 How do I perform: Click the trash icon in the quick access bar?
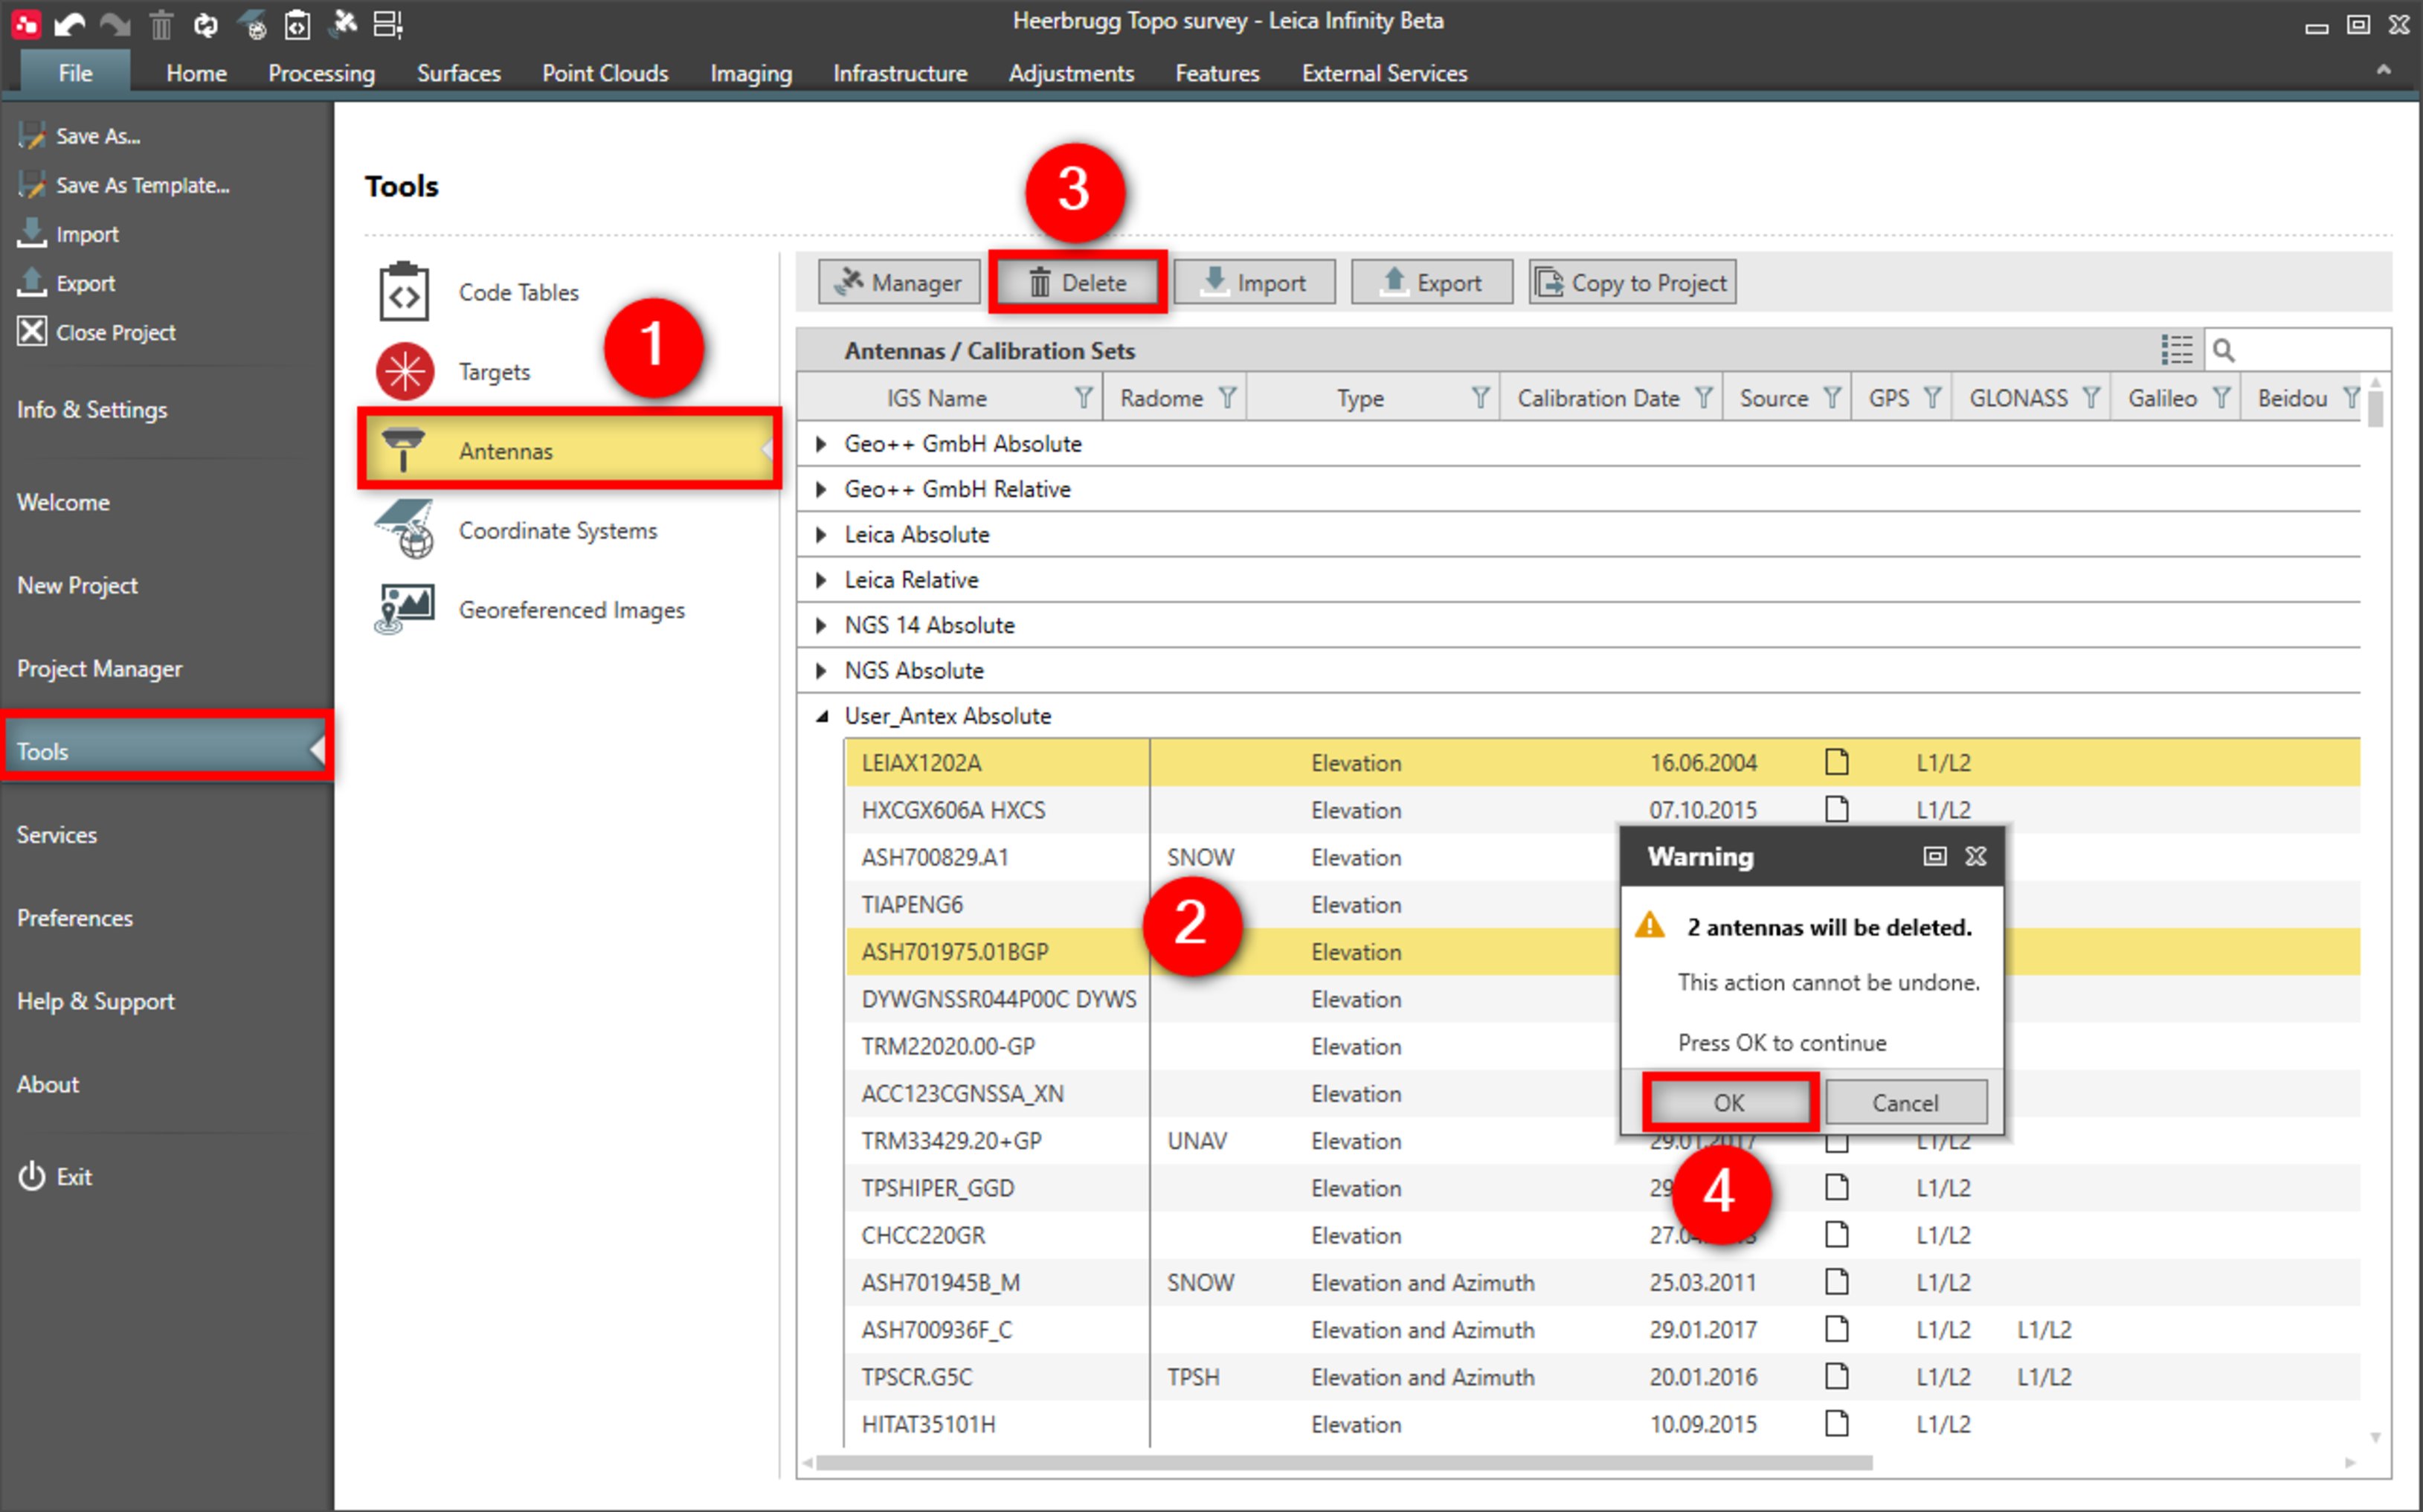(161, 24)
